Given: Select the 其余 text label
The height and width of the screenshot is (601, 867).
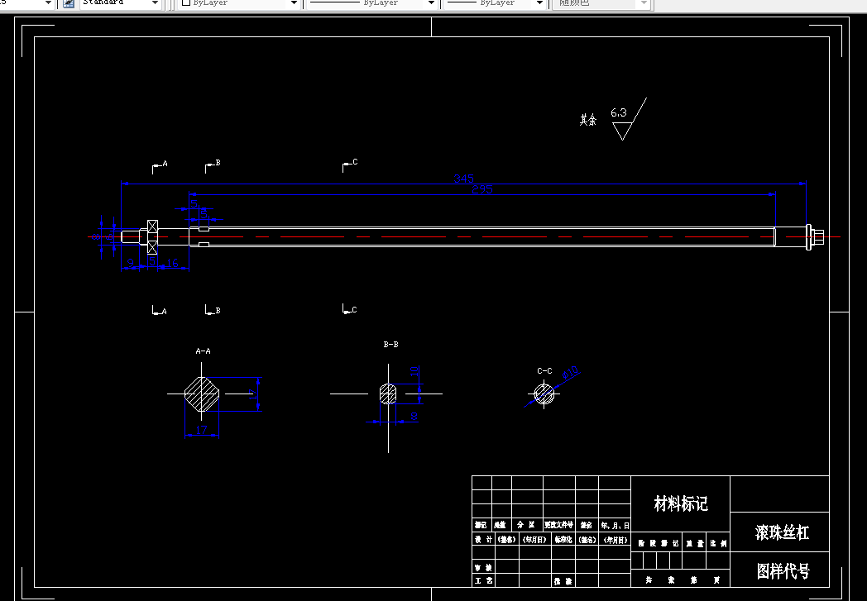Looking at the screenshot, I should 587,120.
